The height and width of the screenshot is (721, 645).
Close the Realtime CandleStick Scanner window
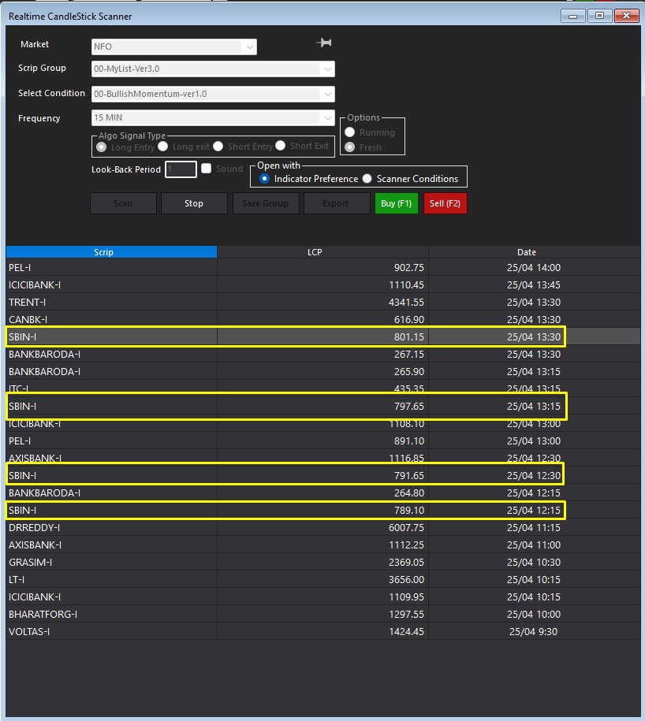click(x=627, y=16)
